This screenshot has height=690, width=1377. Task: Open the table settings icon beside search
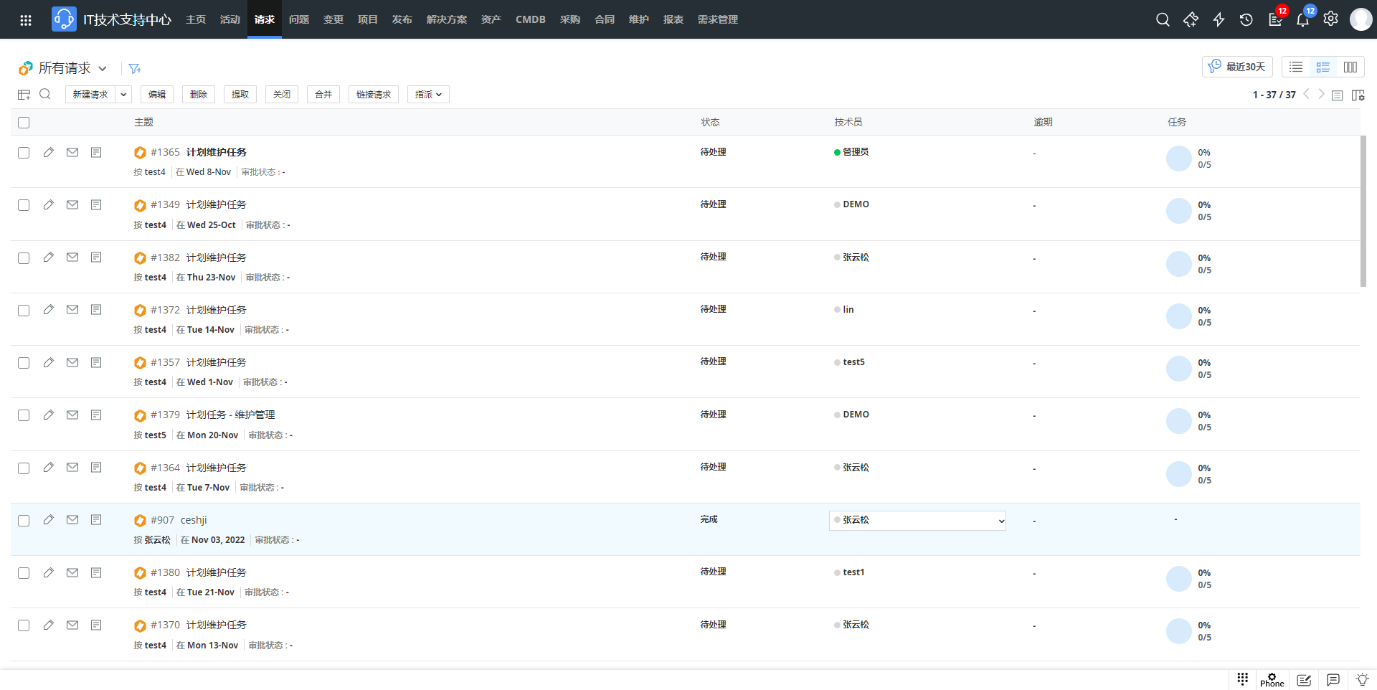(24, 95)
